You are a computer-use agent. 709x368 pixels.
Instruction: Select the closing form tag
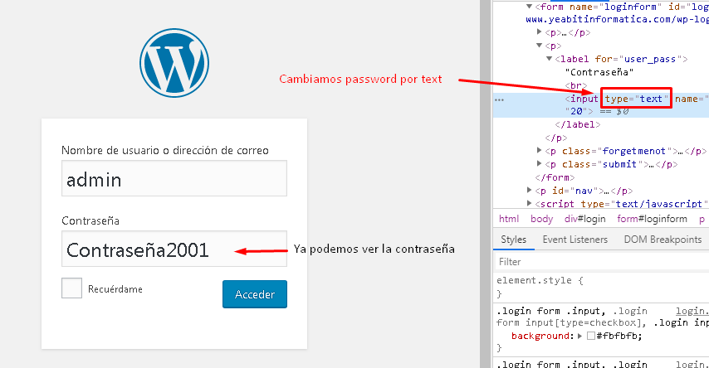[555, 177]
